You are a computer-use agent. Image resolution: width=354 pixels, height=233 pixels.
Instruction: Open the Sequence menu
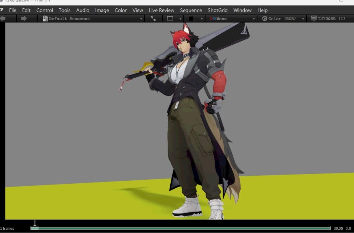[191, 11]
